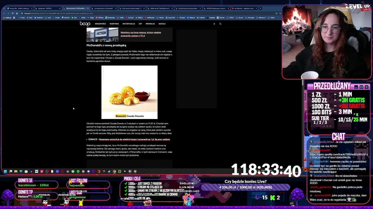The width and height of the screenshot is (373, 209).
Task: Open the TikFinity bookmark
Action: click(100, 18)
